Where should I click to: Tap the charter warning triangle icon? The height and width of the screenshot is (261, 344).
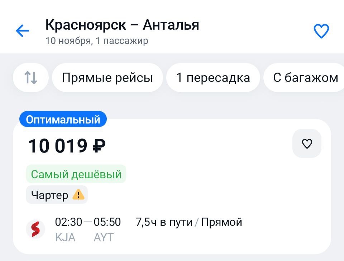point(78,195)
